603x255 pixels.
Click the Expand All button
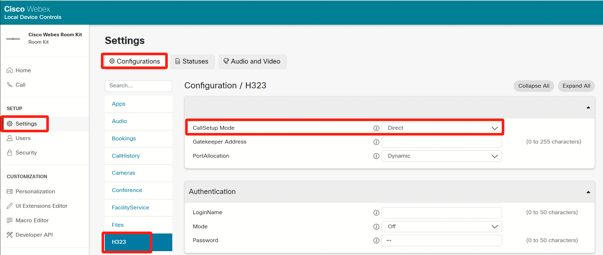point(576,86)
